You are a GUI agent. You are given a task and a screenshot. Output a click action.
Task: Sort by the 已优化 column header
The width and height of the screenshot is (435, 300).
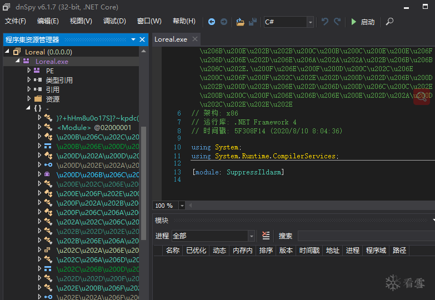(x=196, y=251)
